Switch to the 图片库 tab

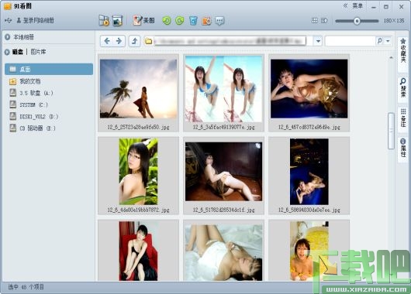click(38, 52)
